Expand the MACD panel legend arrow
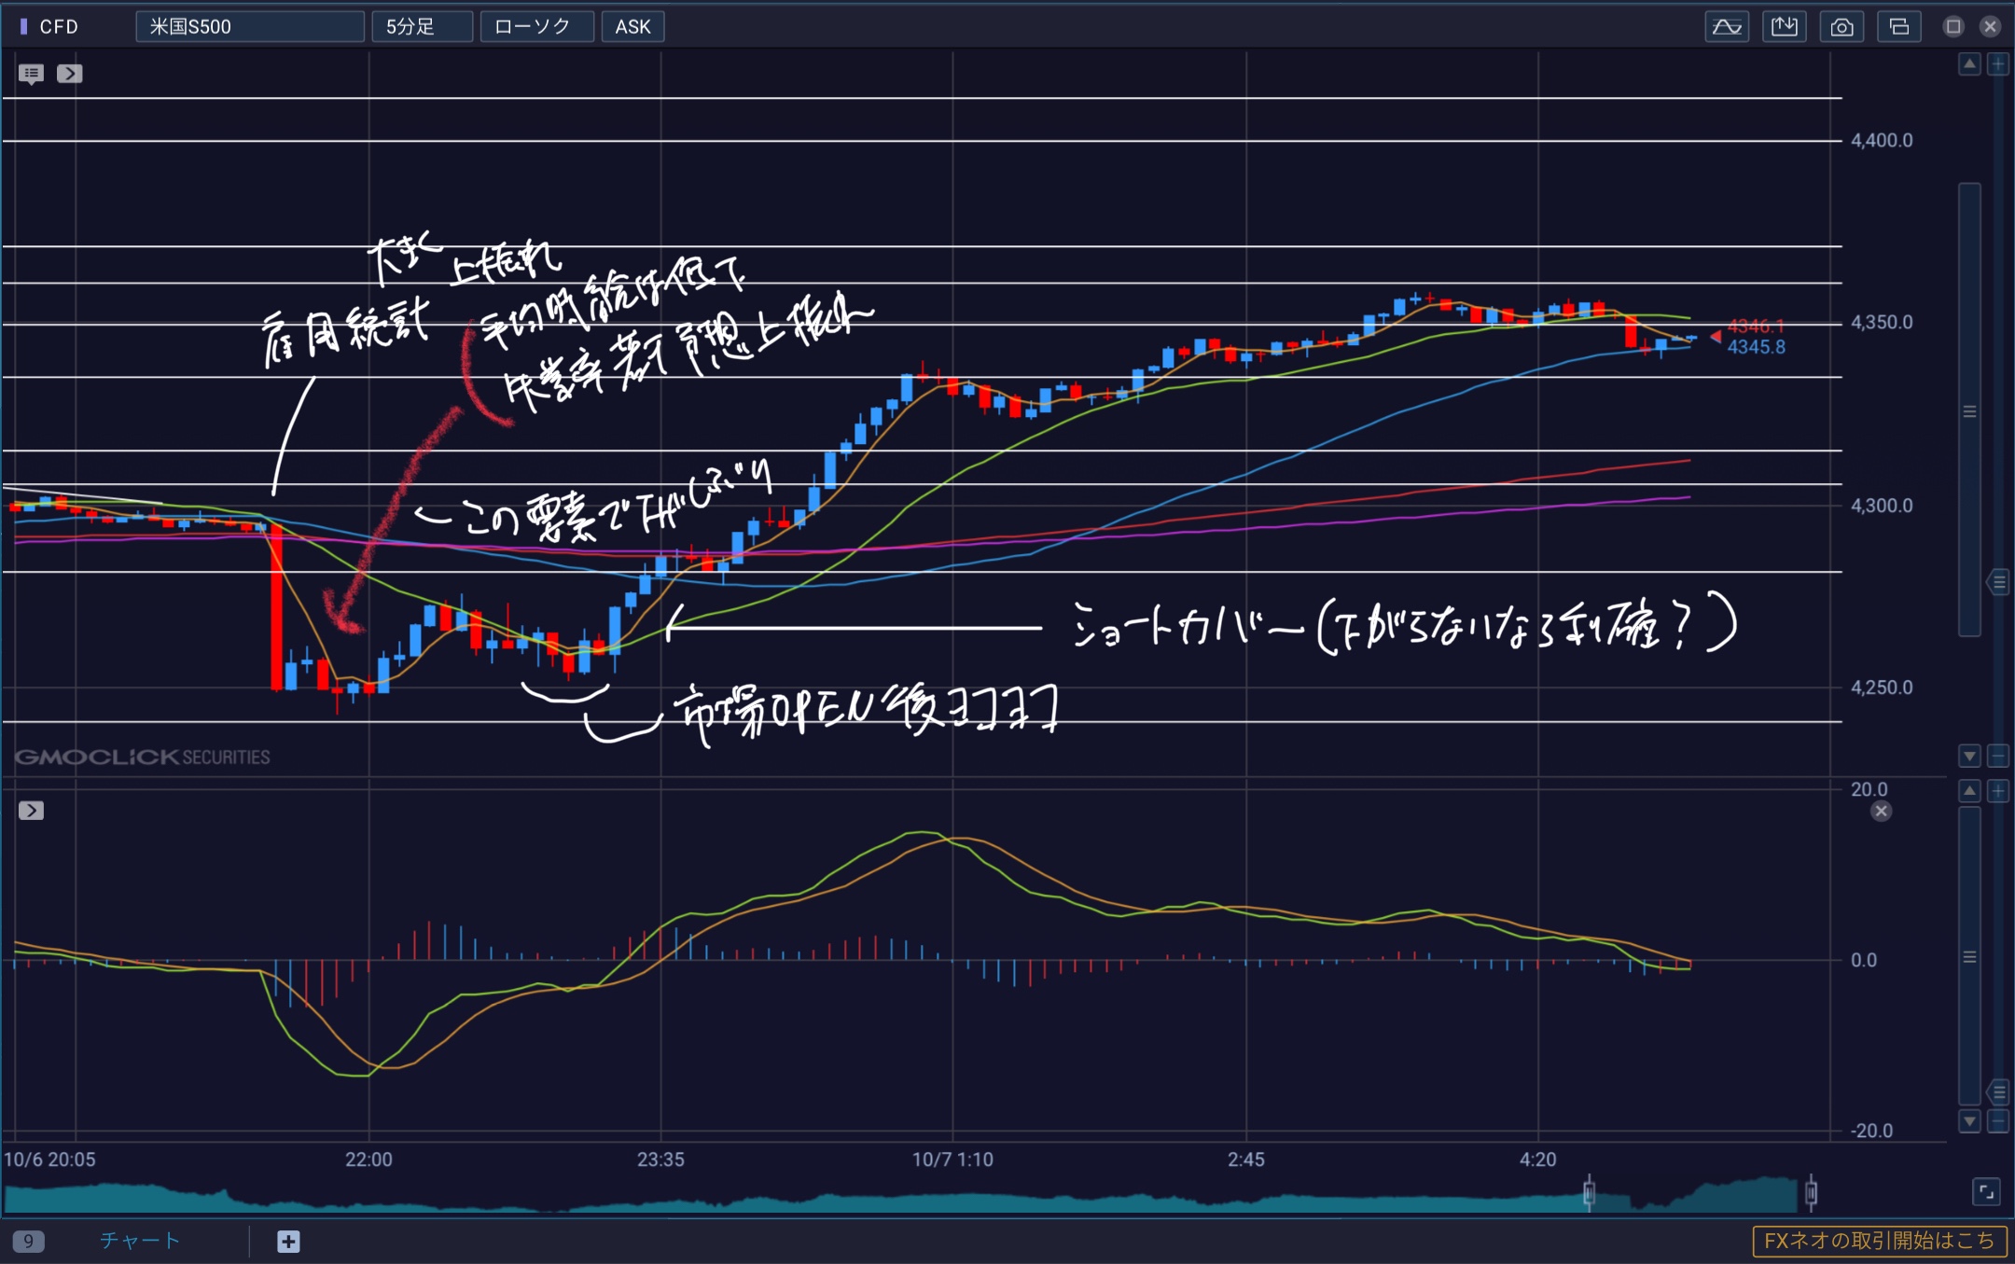The height and width of the screenshot is (1264, 2015). (31, 811)
